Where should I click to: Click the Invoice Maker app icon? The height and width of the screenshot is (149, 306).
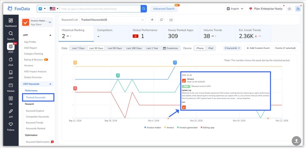pyautogui.click(x=25, y=22)
